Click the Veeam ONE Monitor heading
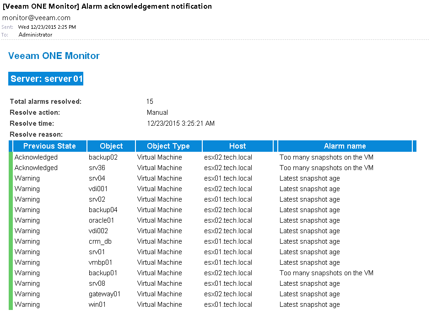The image size is (432, 315). (x=54, y=56)
